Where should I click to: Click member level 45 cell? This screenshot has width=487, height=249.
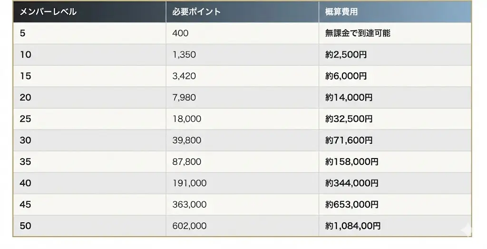click(26, 205)
